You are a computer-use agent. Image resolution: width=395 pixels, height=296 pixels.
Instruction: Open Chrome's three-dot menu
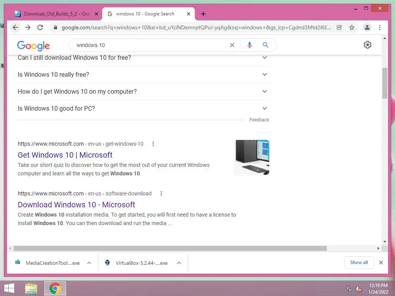[x=380, y=27]
